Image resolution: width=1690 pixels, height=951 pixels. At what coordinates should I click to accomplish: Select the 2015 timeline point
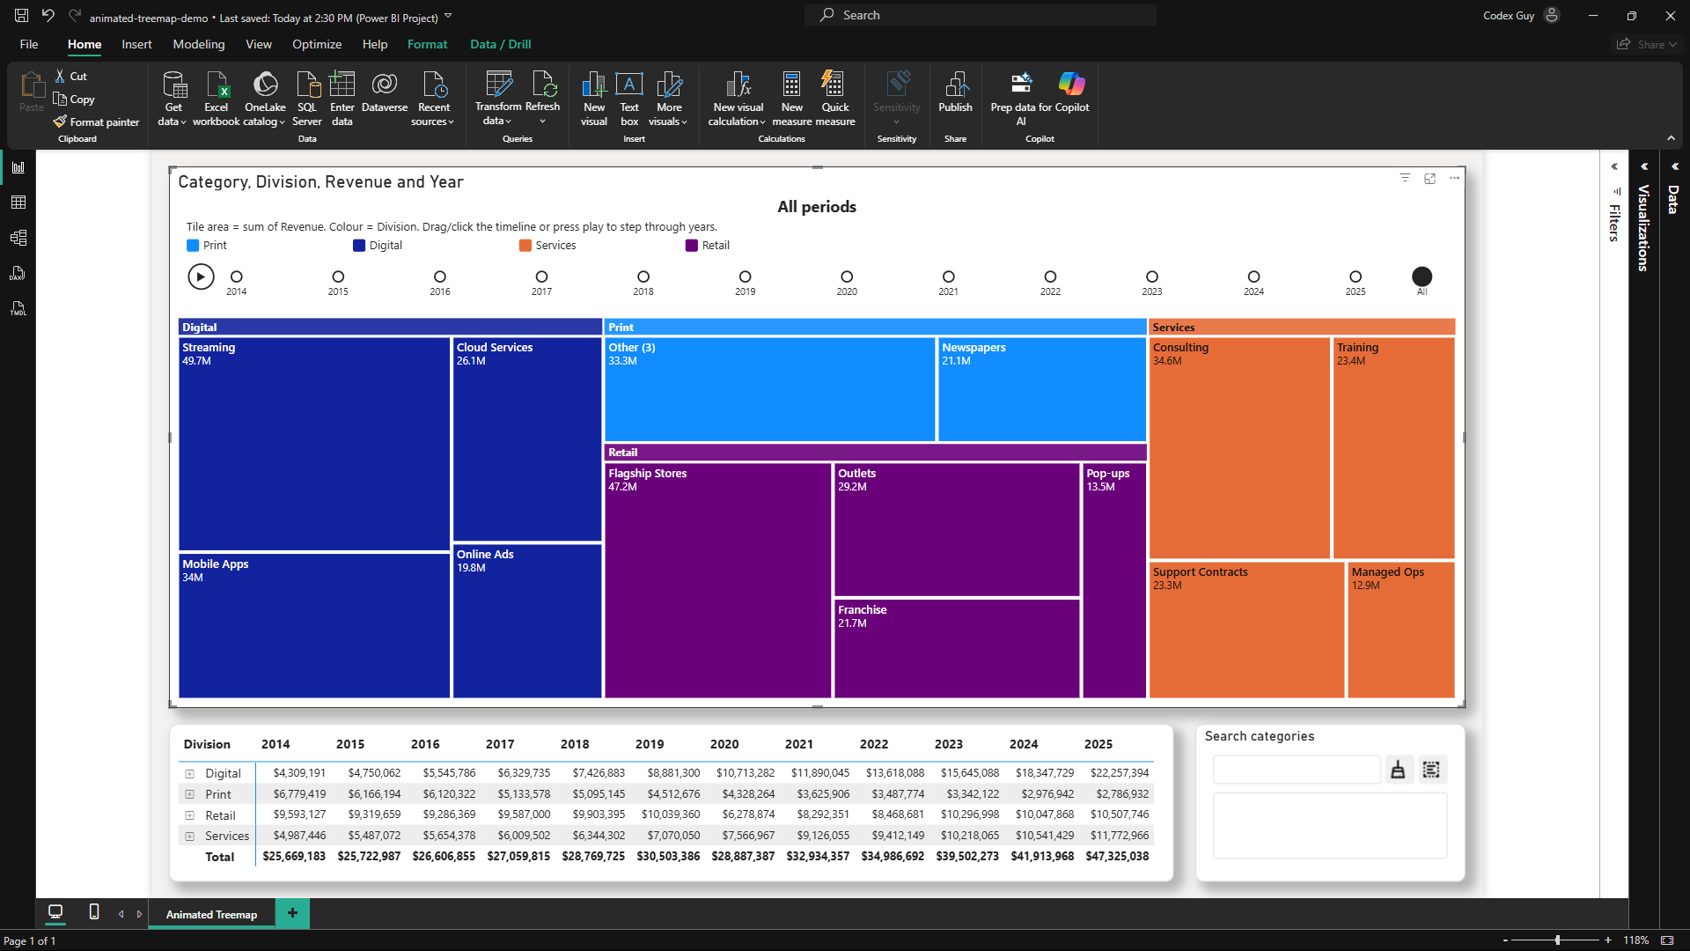click(x=338, y=276)
